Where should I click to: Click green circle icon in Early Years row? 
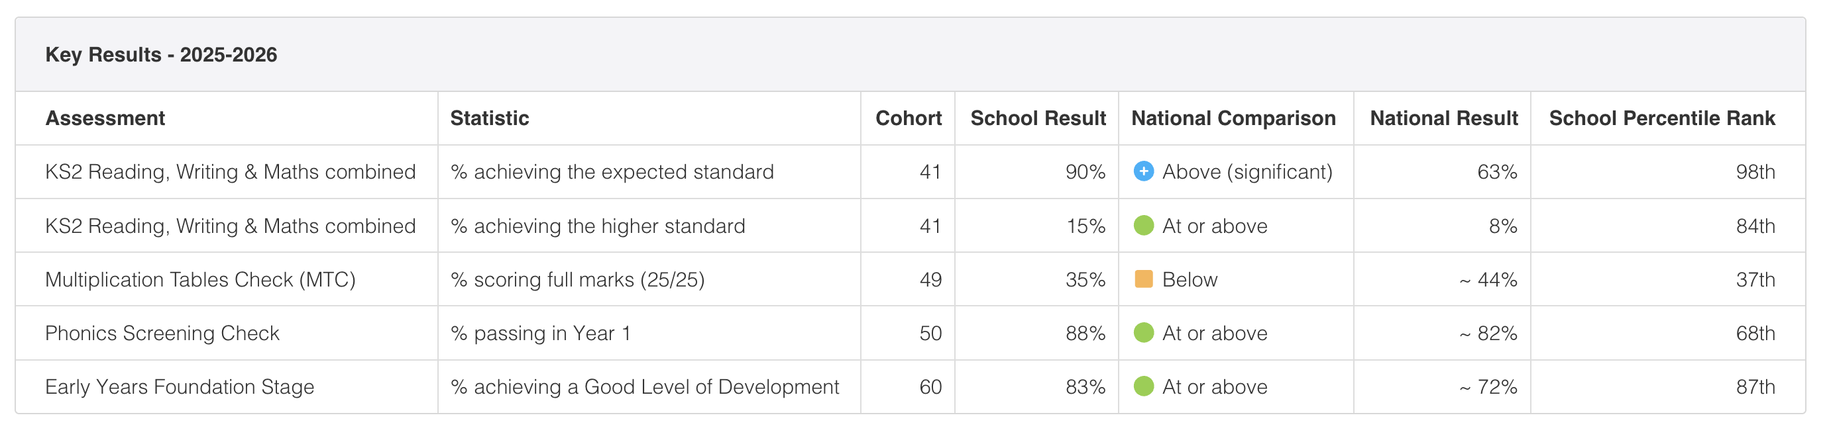pos(1142,386)
